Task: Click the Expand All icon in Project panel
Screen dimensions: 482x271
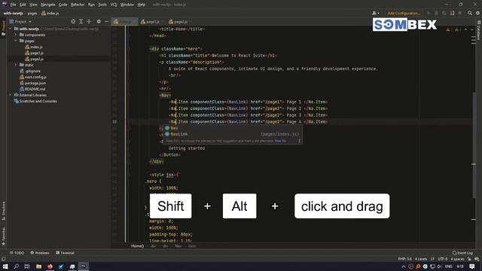Action: (81, 22)
